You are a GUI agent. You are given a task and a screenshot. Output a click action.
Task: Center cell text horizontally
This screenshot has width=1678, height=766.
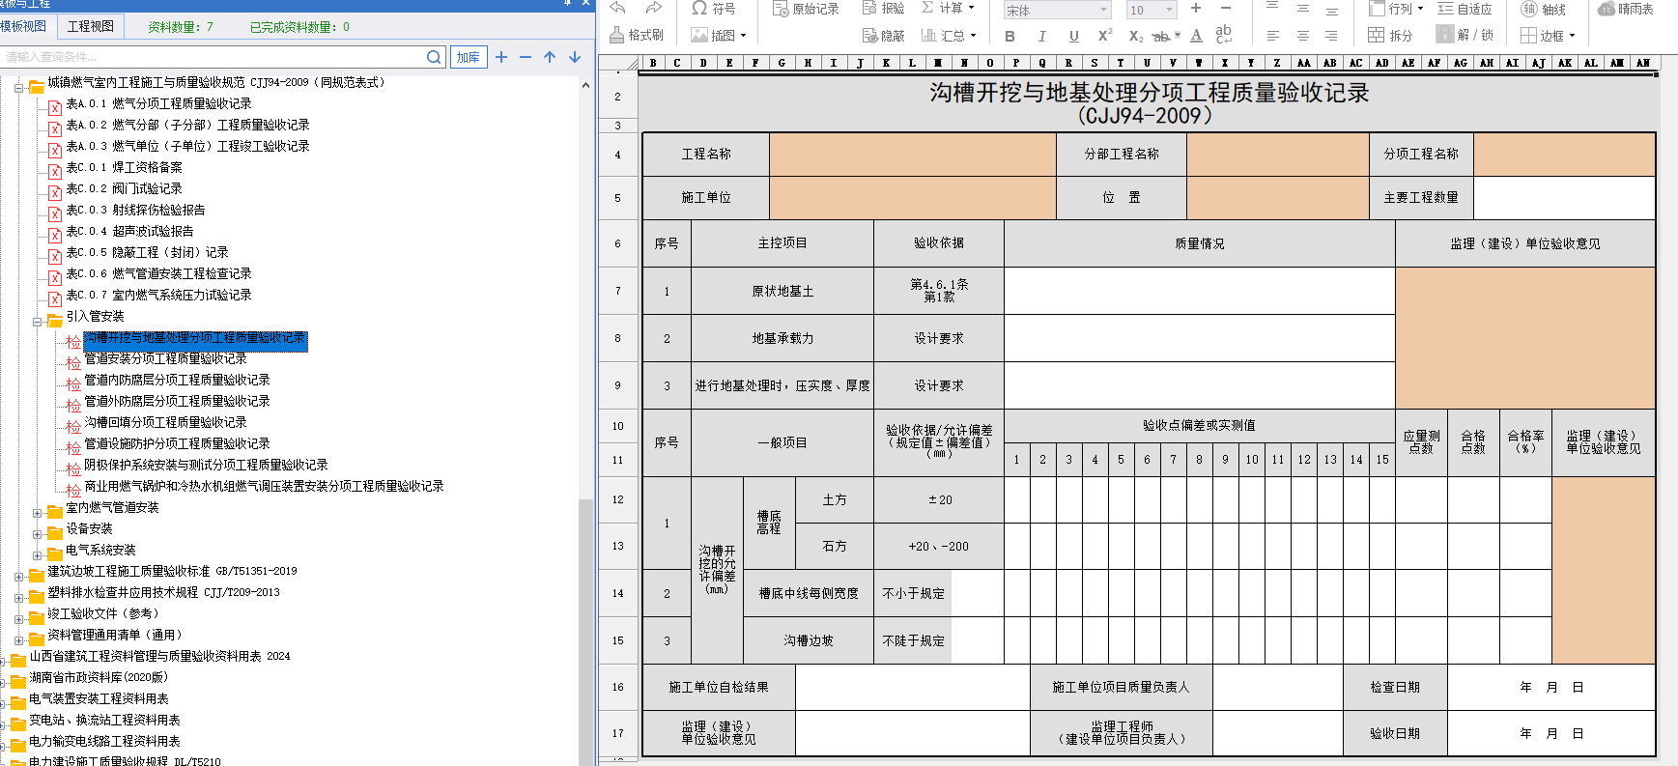1303,36
